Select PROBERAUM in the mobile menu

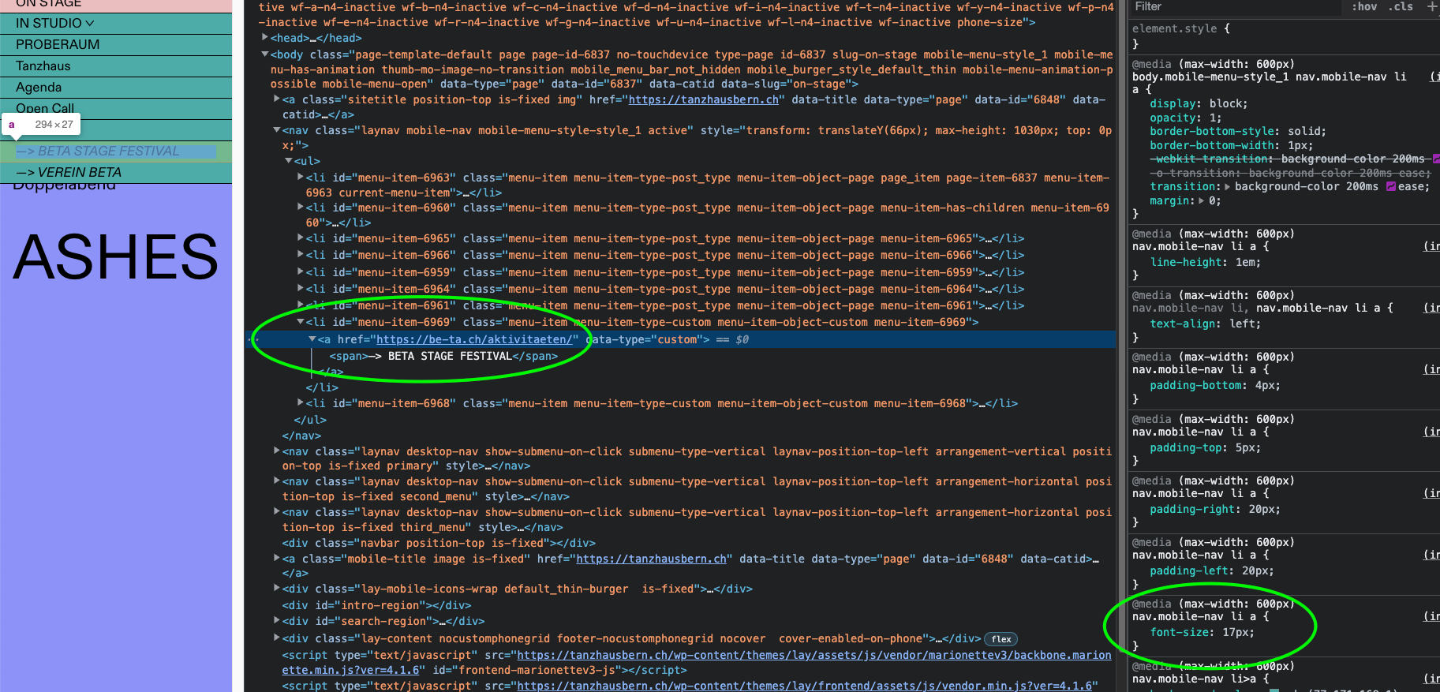coord(58,45)
